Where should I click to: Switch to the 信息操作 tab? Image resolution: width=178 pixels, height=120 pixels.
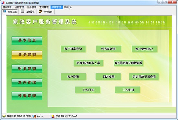tap(28, 11)
